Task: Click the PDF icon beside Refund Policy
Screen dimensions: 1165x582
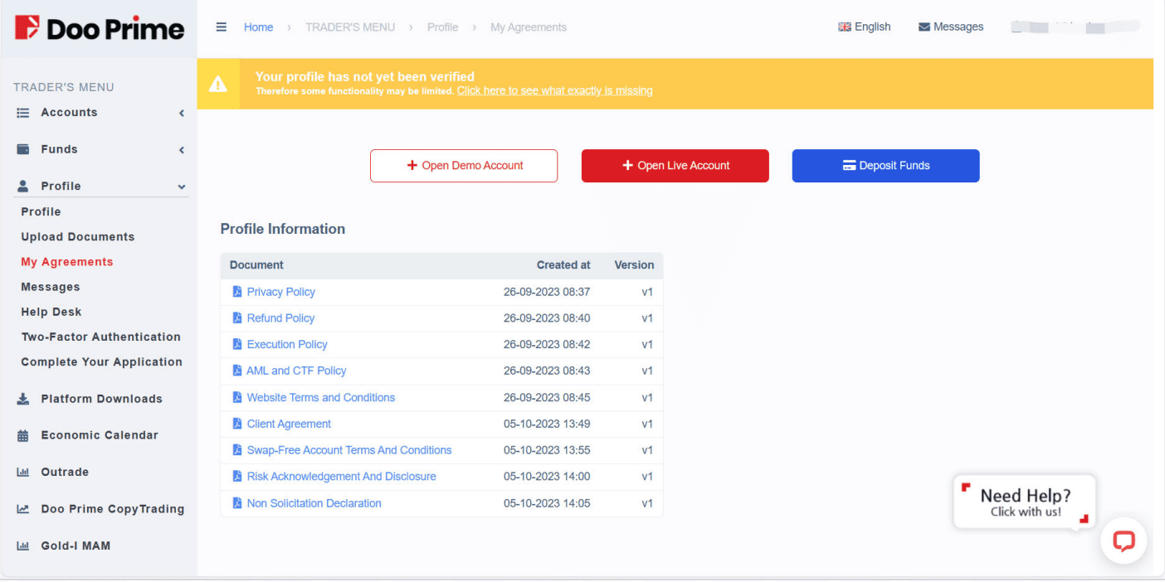Action: tap(236, 318)
